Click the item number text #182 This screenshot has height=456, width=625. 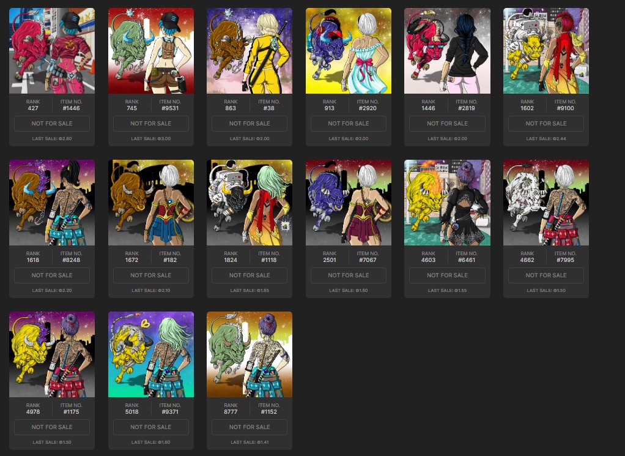point(170,260)
